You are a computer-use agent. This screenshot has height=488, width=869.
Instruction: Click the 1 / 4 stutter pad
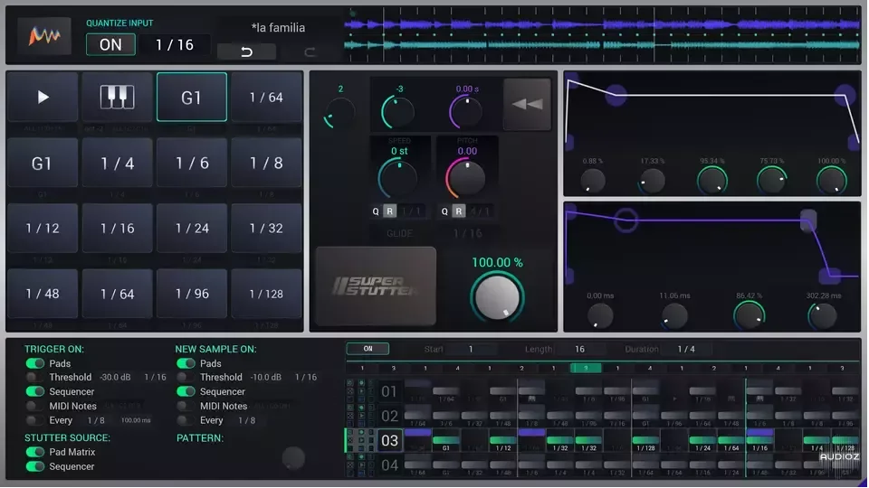[117, 164]
